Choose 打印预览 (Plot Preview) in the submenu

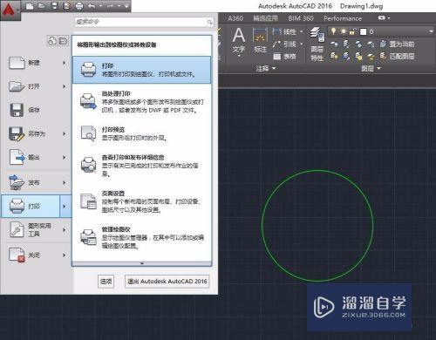coord(141,133)
